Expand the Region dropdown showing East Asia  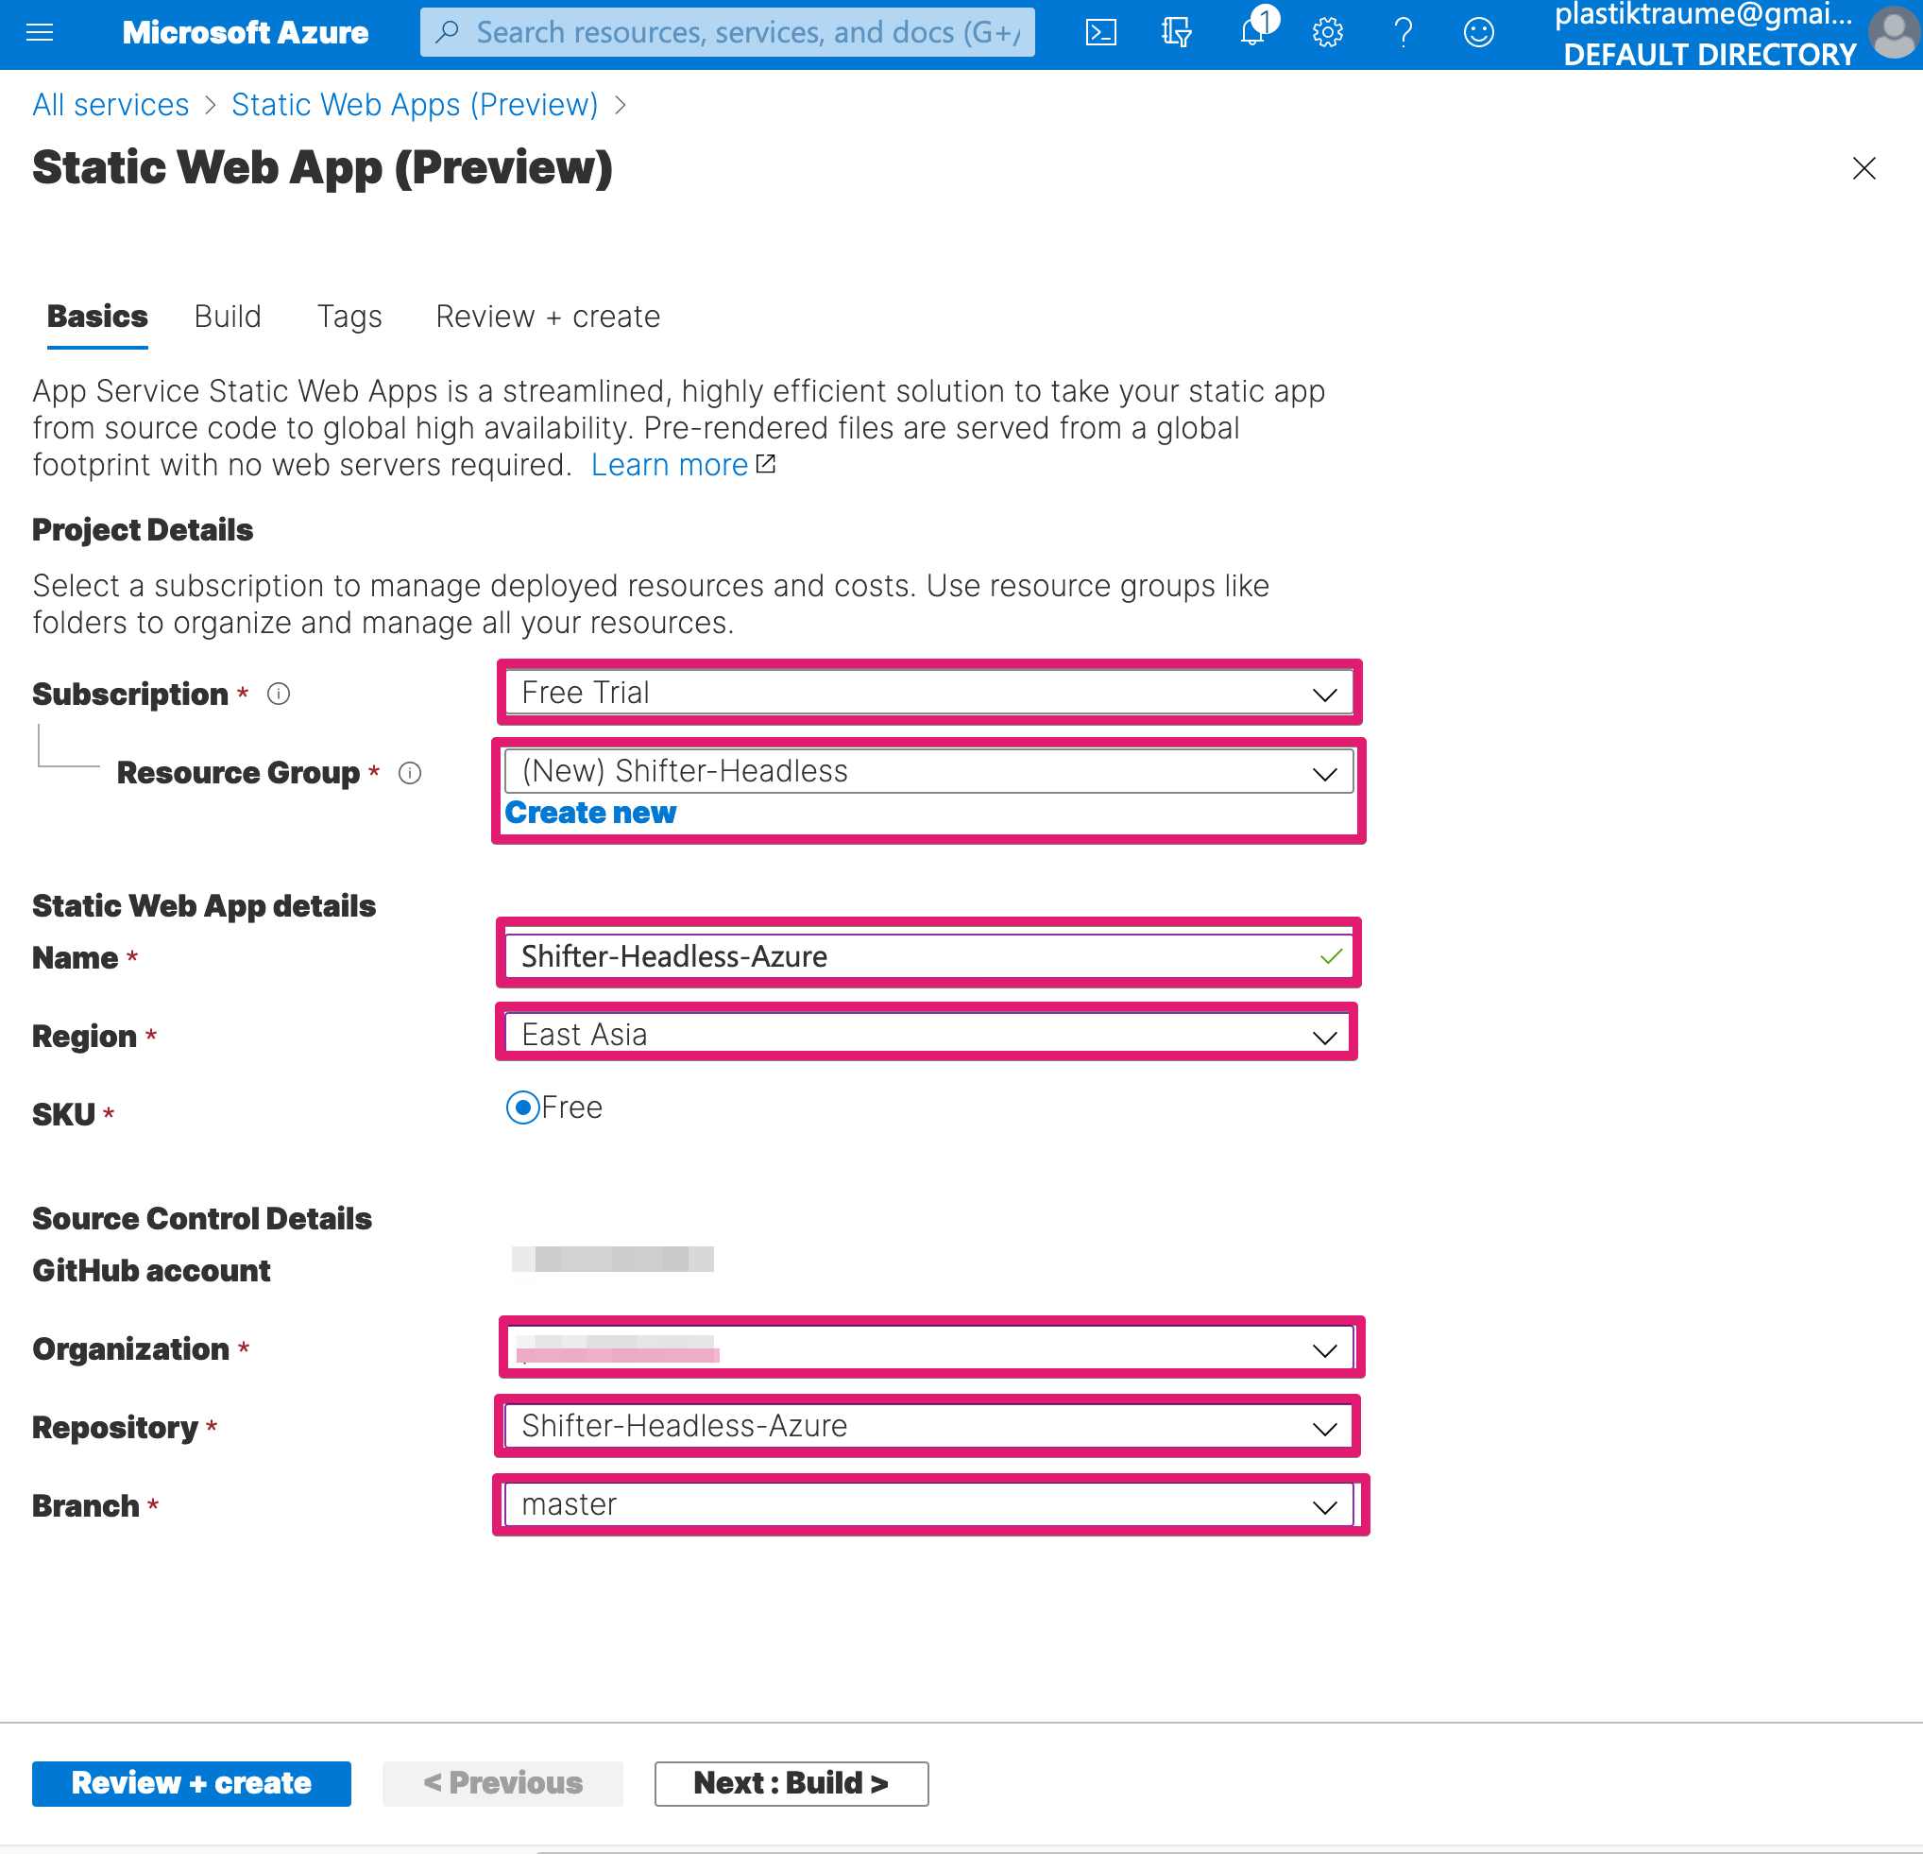pos(928,1035)
